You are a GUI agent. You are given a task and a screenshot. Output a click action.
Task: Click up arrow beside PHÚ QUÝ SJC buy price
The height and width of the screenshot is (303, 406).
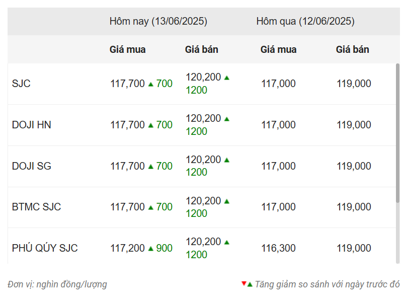click(150, 249)
